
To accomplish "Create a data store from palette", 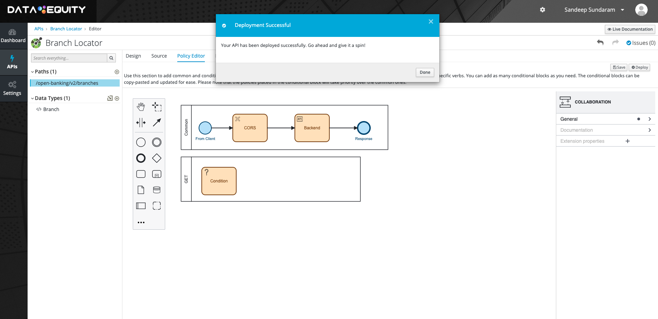I will click(157, 190).
